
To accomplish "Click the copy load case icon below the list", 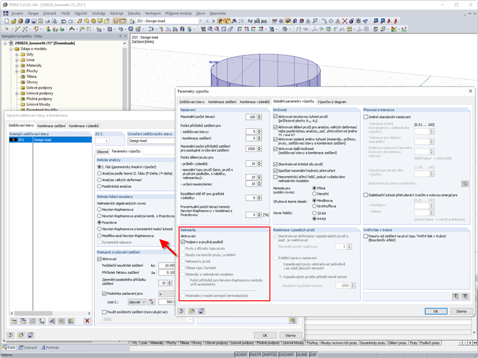I will pyautogui.click(x=23, y=321).
